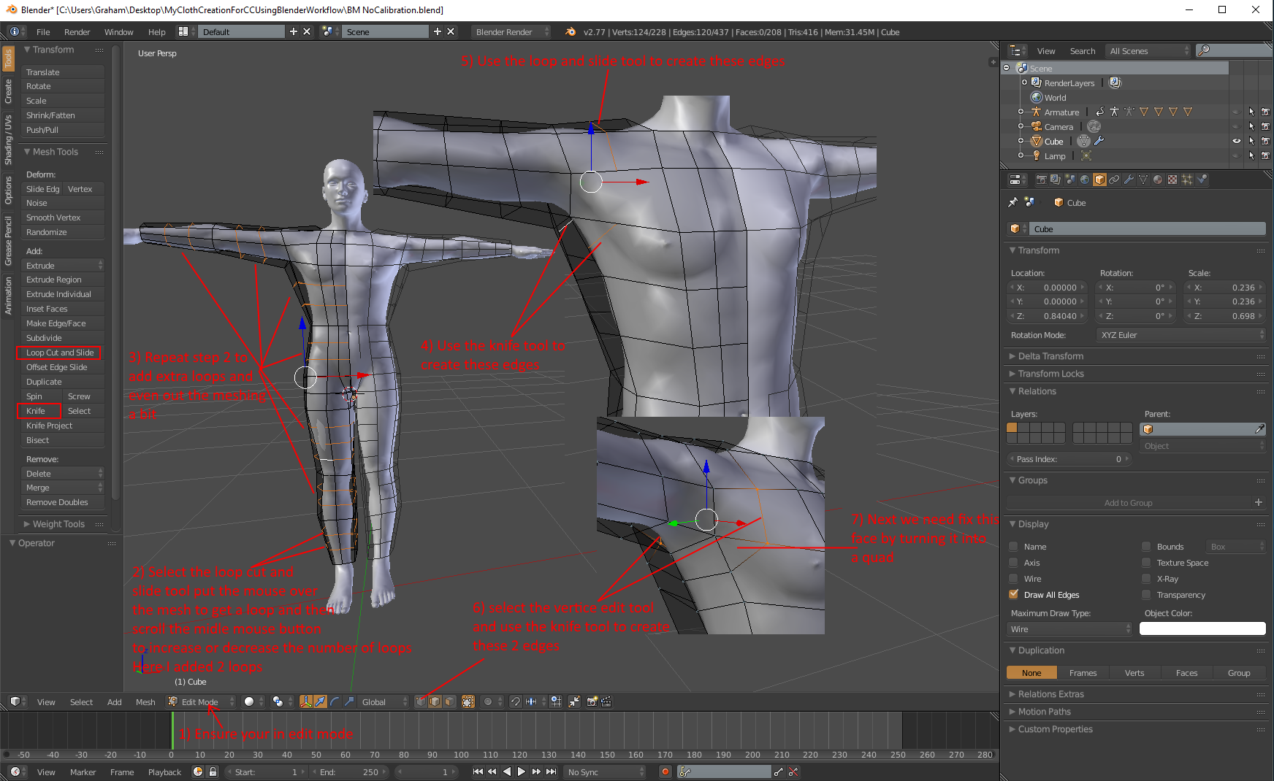This screenshot has height=781, width=1274.
Task: Enable the Axis display checkbox
Action: pos(1013,562)
